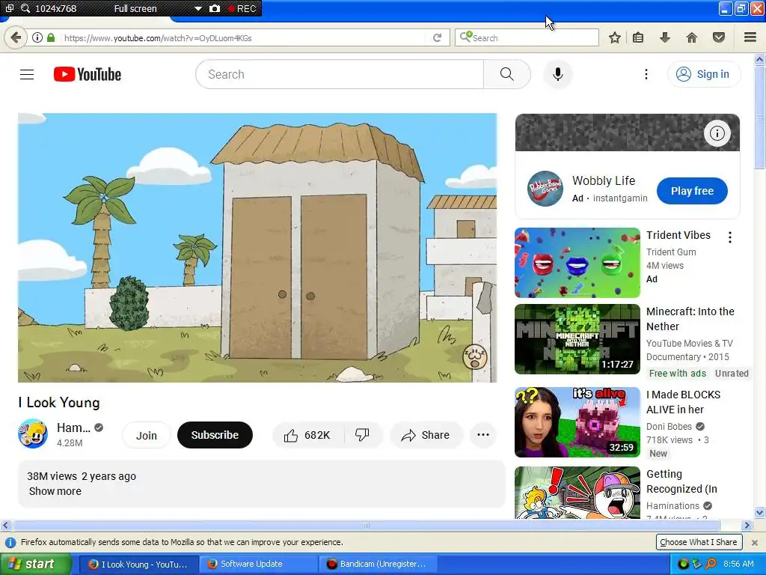The width and height of the screenshot is (766, 575).
Task: Click the Sign in button
Action: point(703,74)
